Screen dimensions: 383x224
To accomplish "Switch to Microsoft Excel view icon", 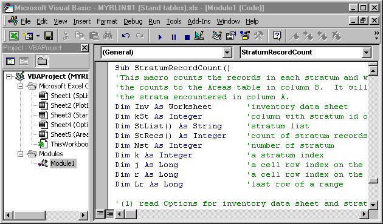I will [14, 36].
